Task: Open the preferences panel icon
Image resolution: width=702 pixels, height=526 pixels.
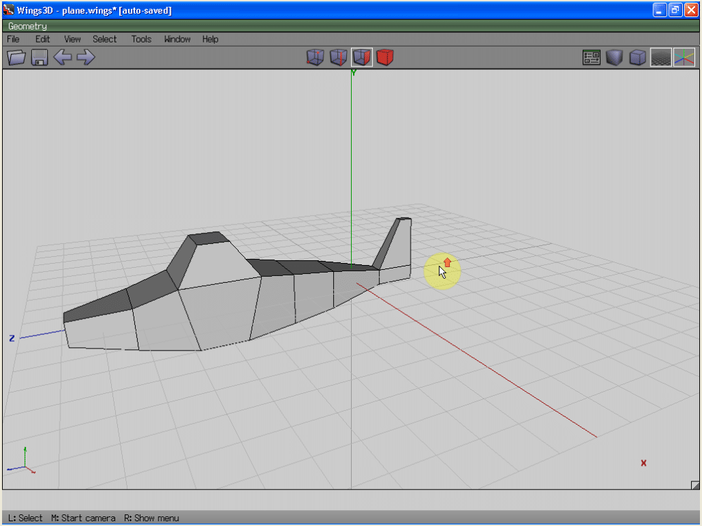Action: click(x=591, y=58)
